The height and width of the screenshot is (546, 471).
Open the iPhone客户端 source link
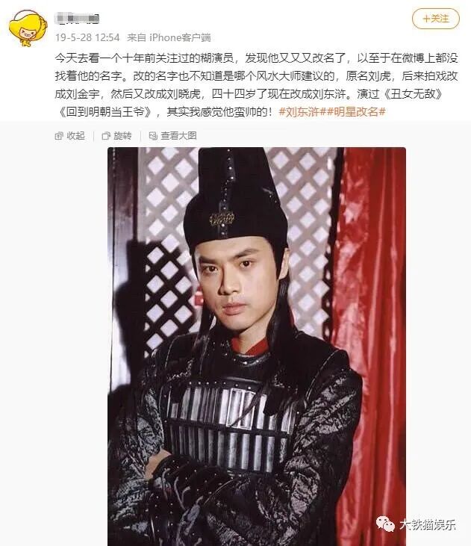click(x=180, y=37)
